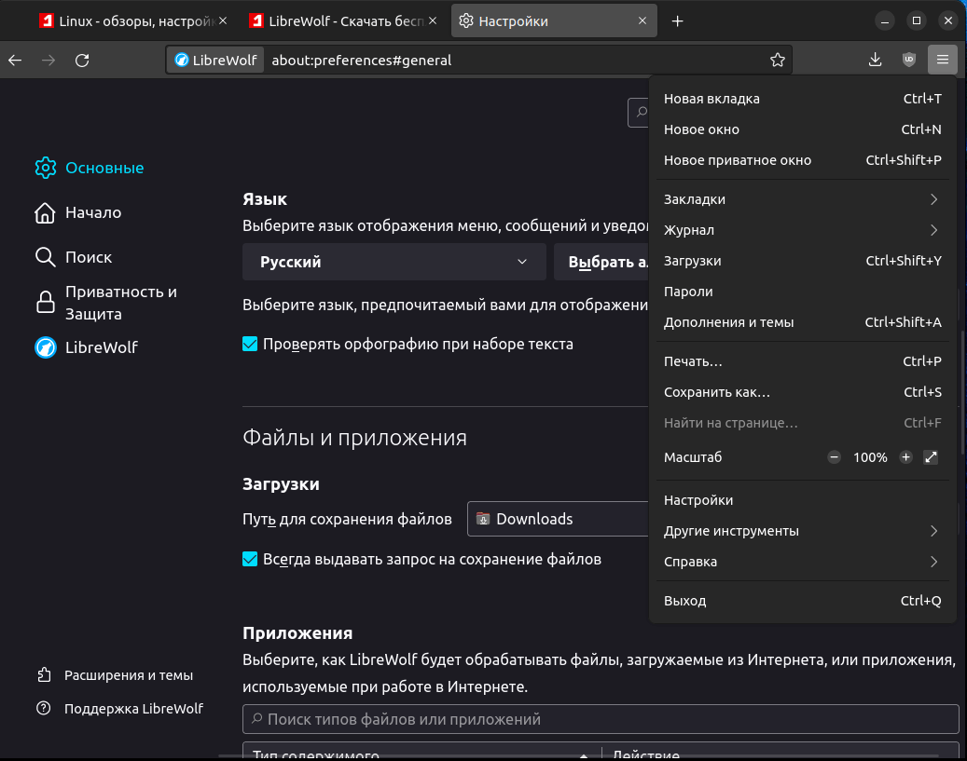The image size is (967, 761).
Task: Zoom in with the plus icon
Action: pos(905,457)
